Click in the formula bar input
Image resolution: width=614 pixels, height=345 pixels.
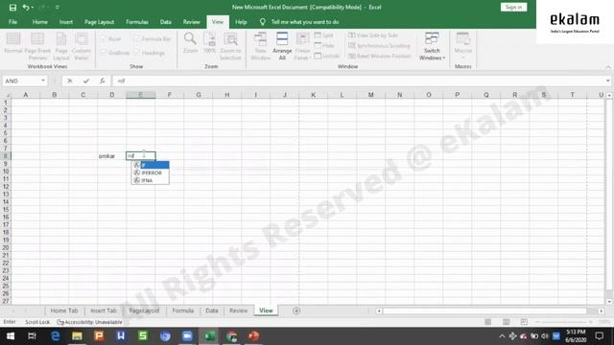(x=358, y=80)
